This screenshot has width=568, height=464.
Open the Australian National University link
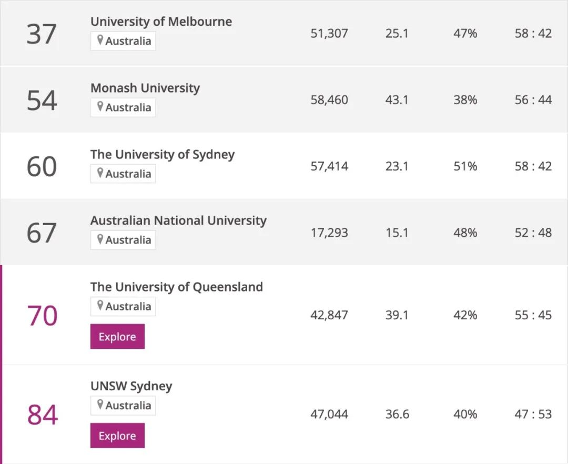pyautogui.click(x=178, y=220)
